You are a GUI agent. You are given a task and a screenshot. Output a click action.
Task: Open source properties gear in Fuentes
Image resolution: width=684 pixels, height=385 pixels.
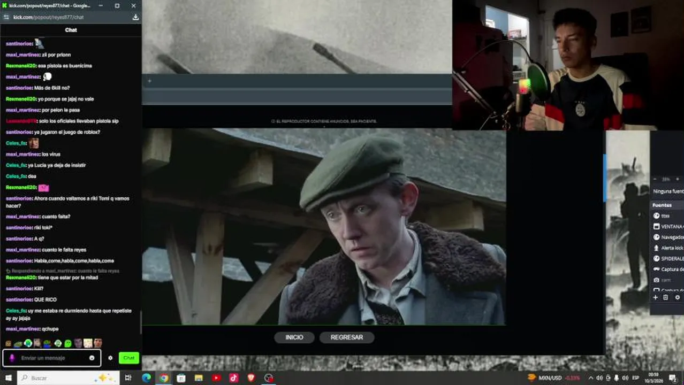(678, 297)
